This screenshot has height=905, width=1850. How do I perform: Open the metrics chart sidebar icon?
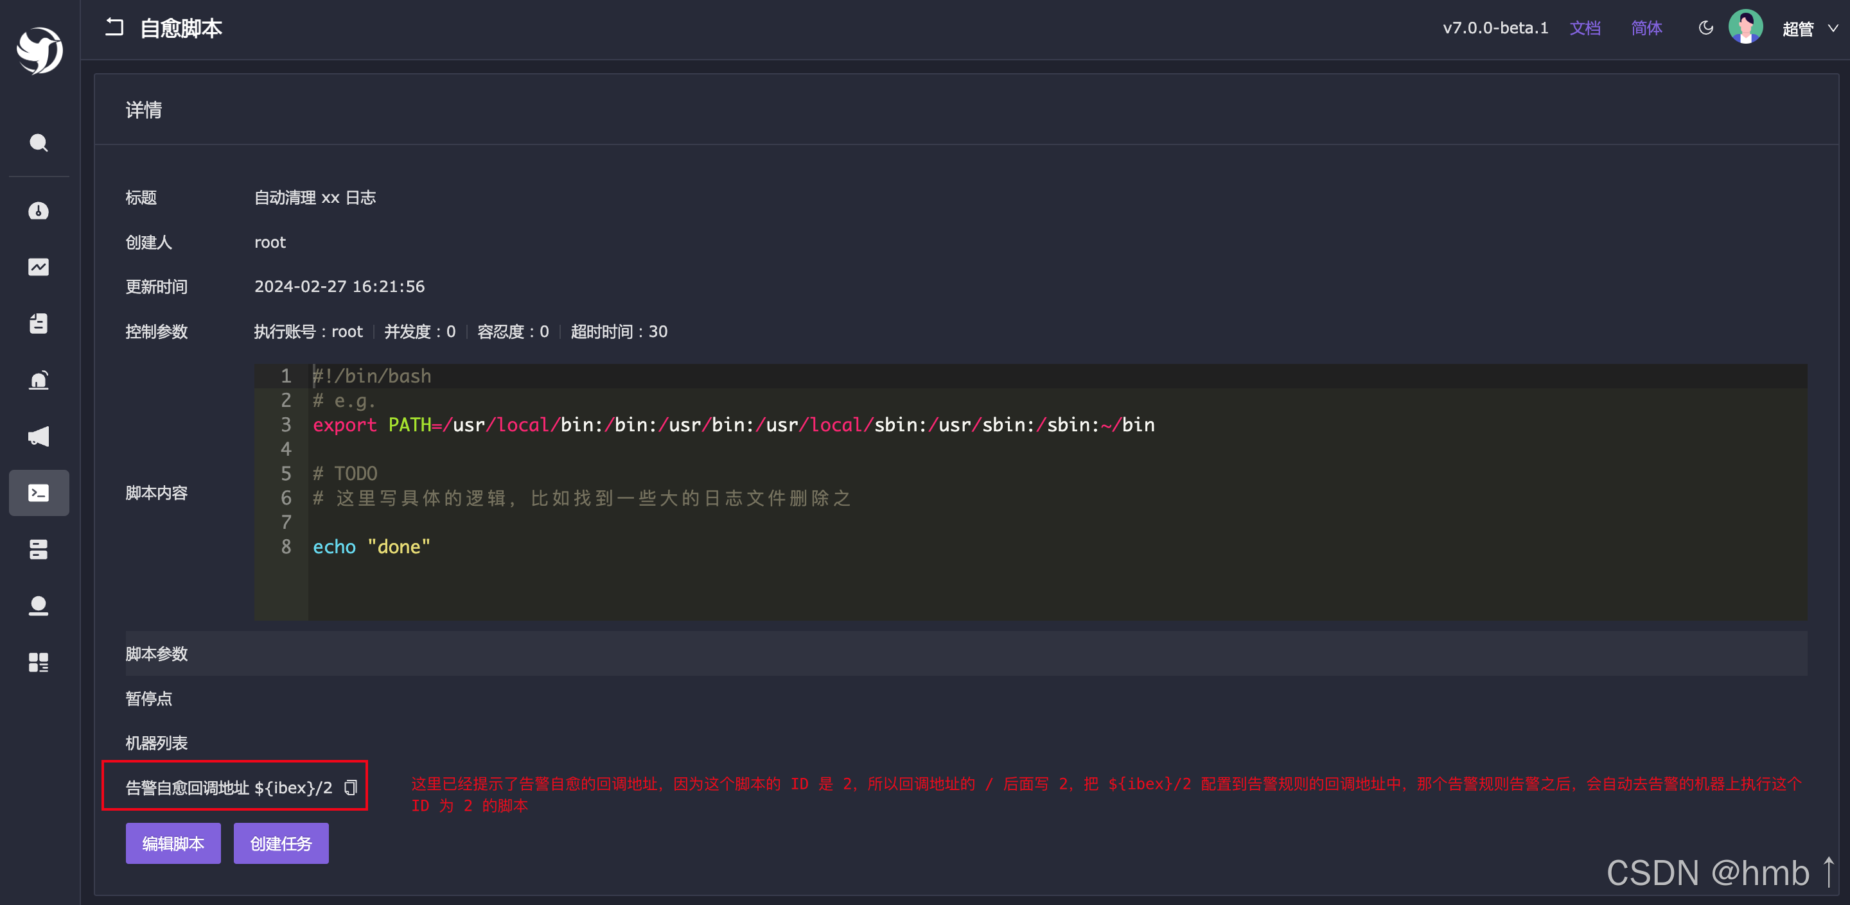coord(39,267)
